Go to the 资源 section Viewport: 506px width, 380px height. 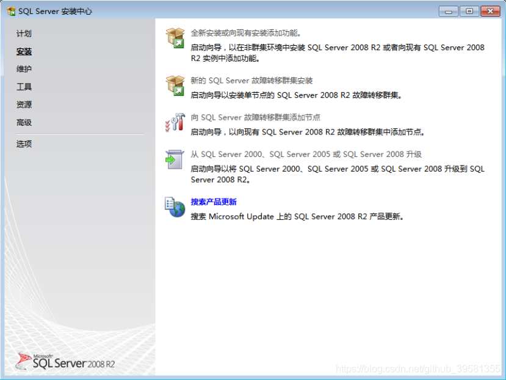click(x=24, y=104)
